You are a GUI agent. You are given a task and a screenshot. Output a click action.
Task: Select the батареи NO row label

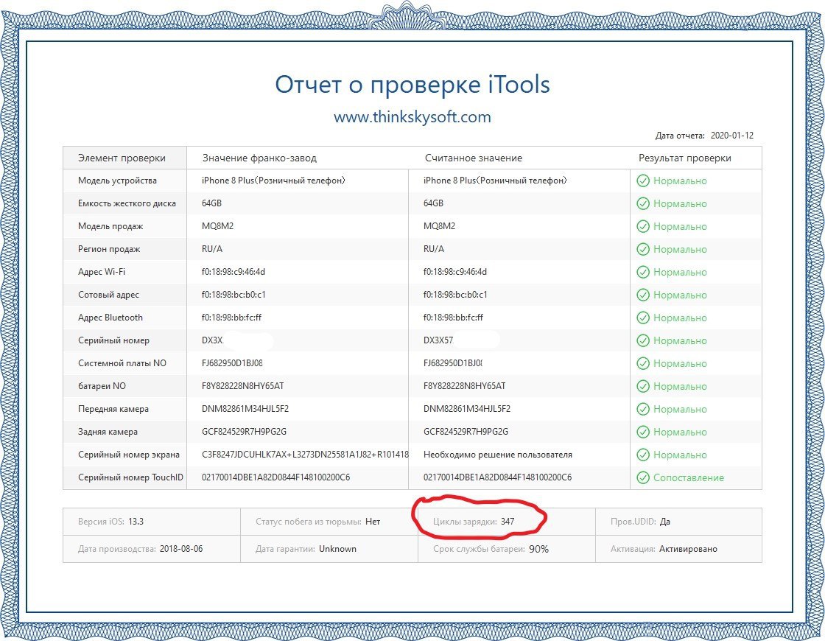coord(102,386)
